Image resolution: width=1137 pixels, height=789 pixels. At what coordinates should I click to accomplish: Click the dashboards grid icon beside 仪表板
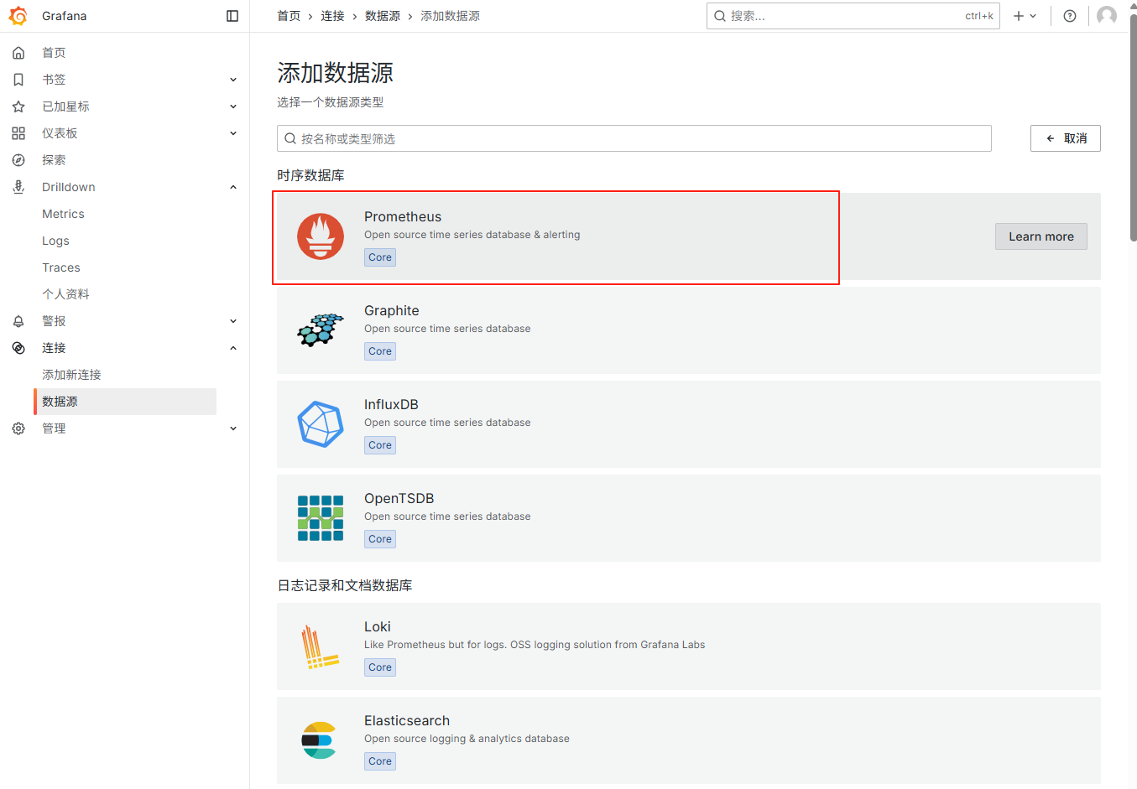pos(18,133)
